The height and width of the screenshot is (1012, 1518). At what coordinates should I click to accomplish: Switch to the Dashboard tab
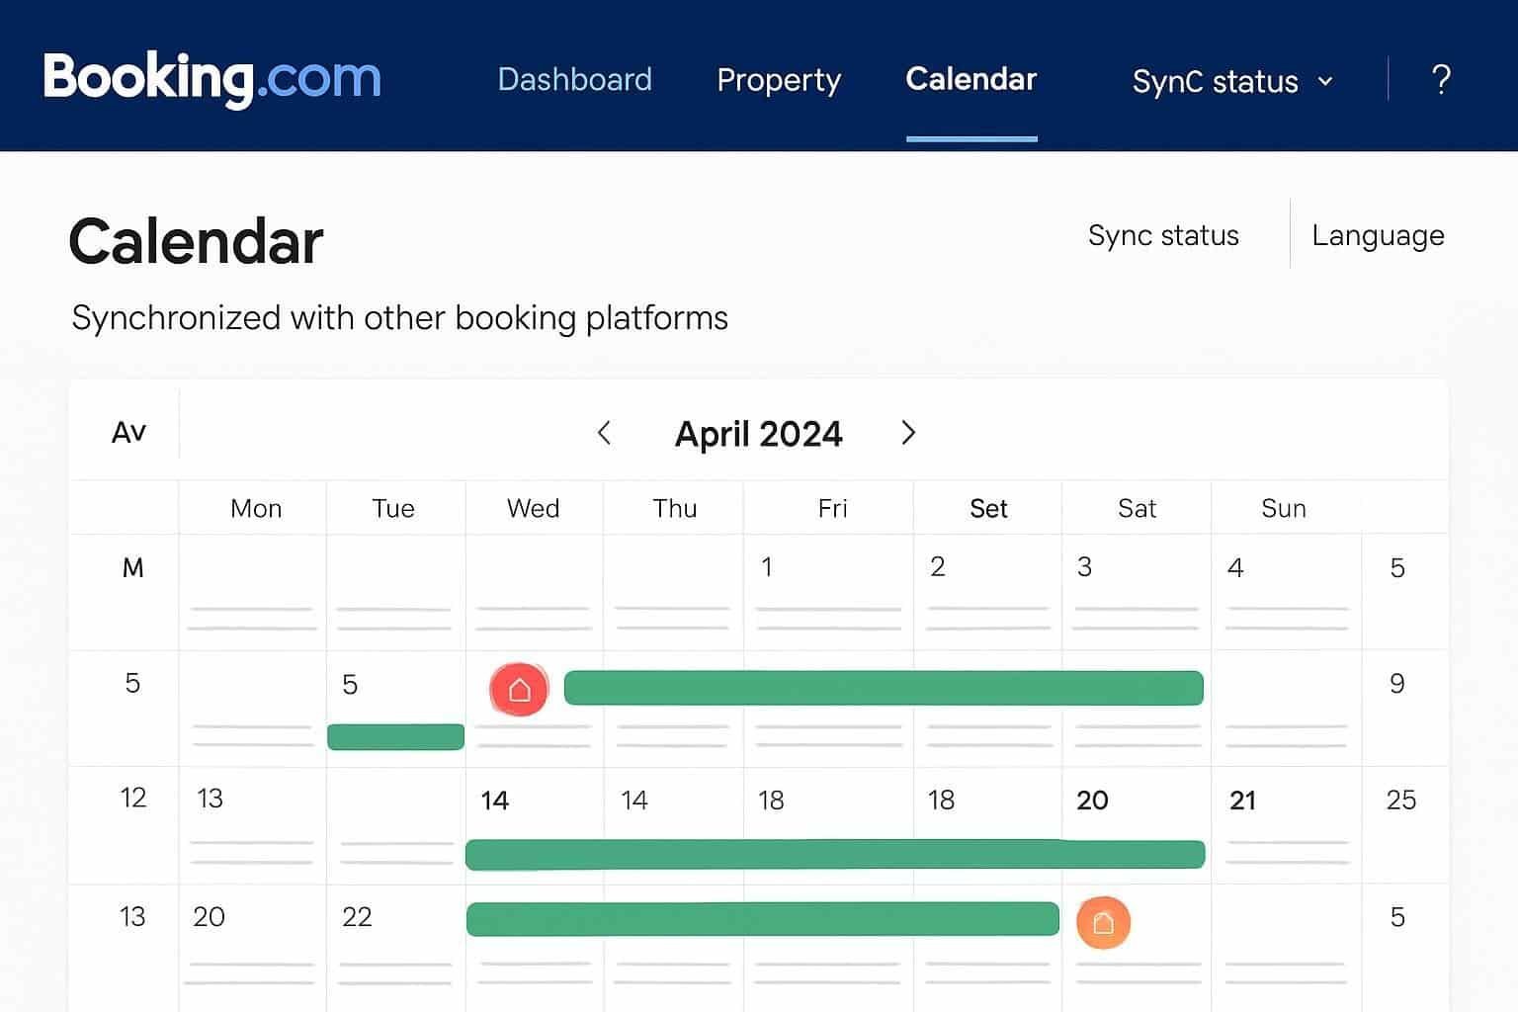click(x=574, y=79)
